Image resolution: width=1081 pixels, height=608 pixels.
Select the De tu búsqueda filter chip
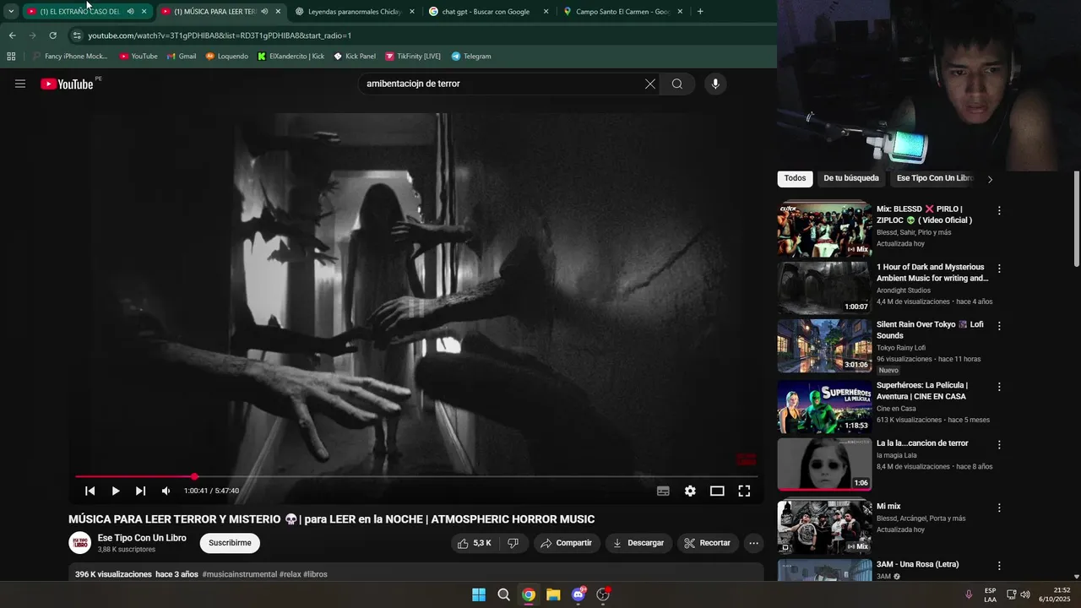(x=851, y=178)
